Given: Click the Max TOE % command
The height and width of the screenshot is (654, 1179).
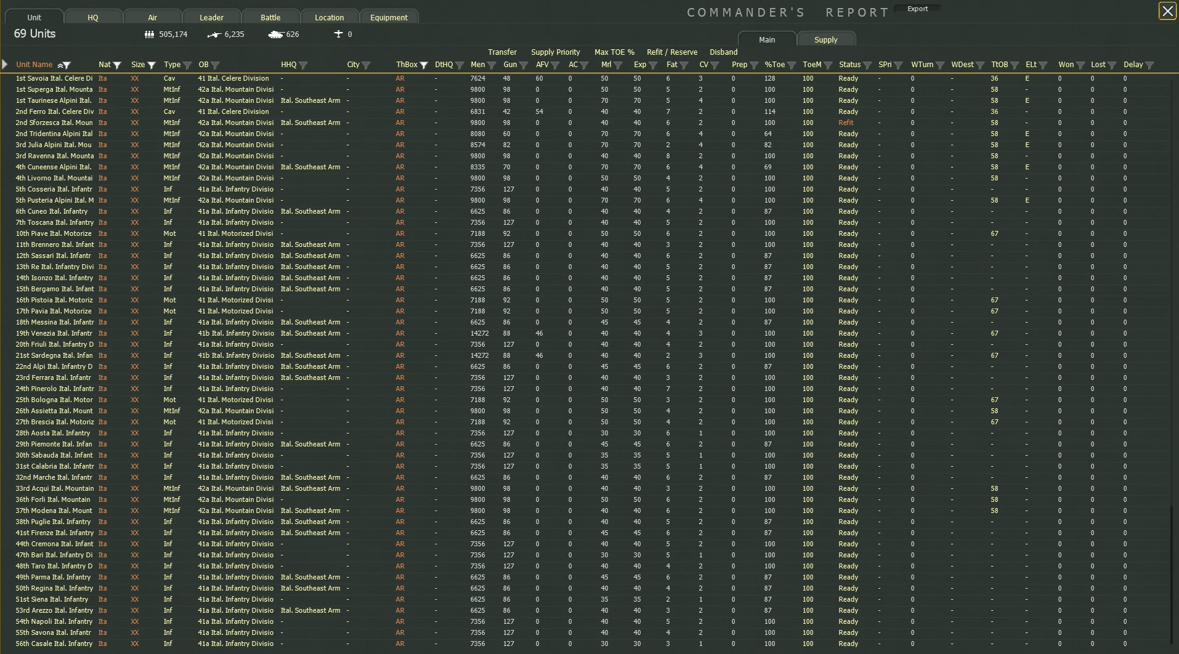Looking at the screenshot, I should point(614,52).
